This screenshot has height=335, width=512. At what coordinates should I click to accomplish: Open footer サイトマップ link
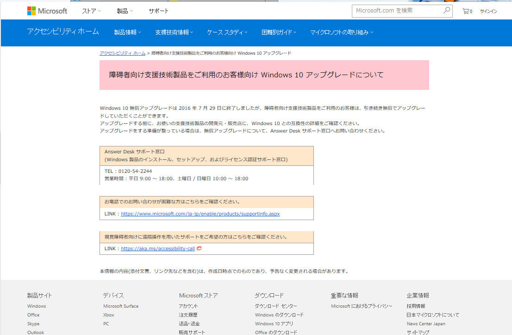click(x=418, y=332)
